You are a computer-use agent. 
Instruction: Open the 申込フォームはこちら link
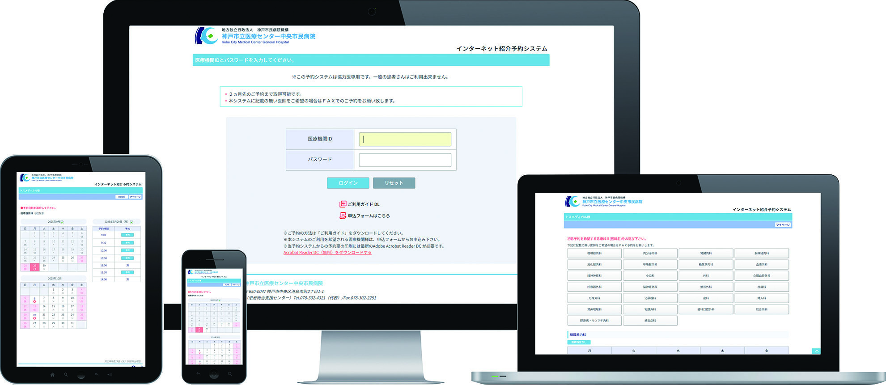point(369,216)
